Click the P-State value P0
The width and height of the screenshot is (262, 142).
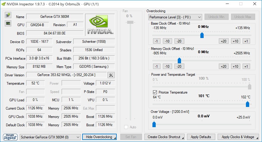[105, 91]
